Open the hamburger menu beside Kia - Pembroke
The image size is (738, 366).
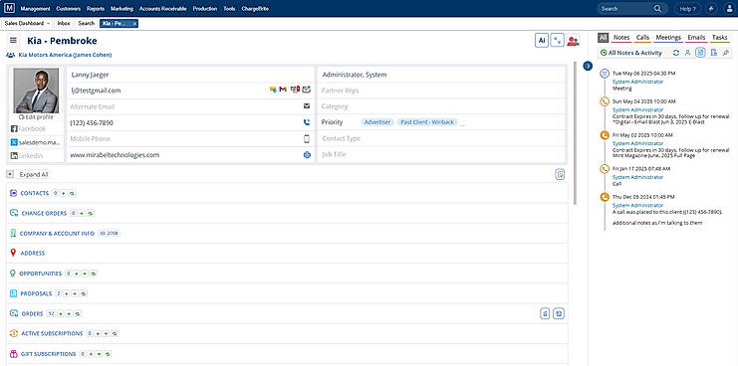pos(13,41)
